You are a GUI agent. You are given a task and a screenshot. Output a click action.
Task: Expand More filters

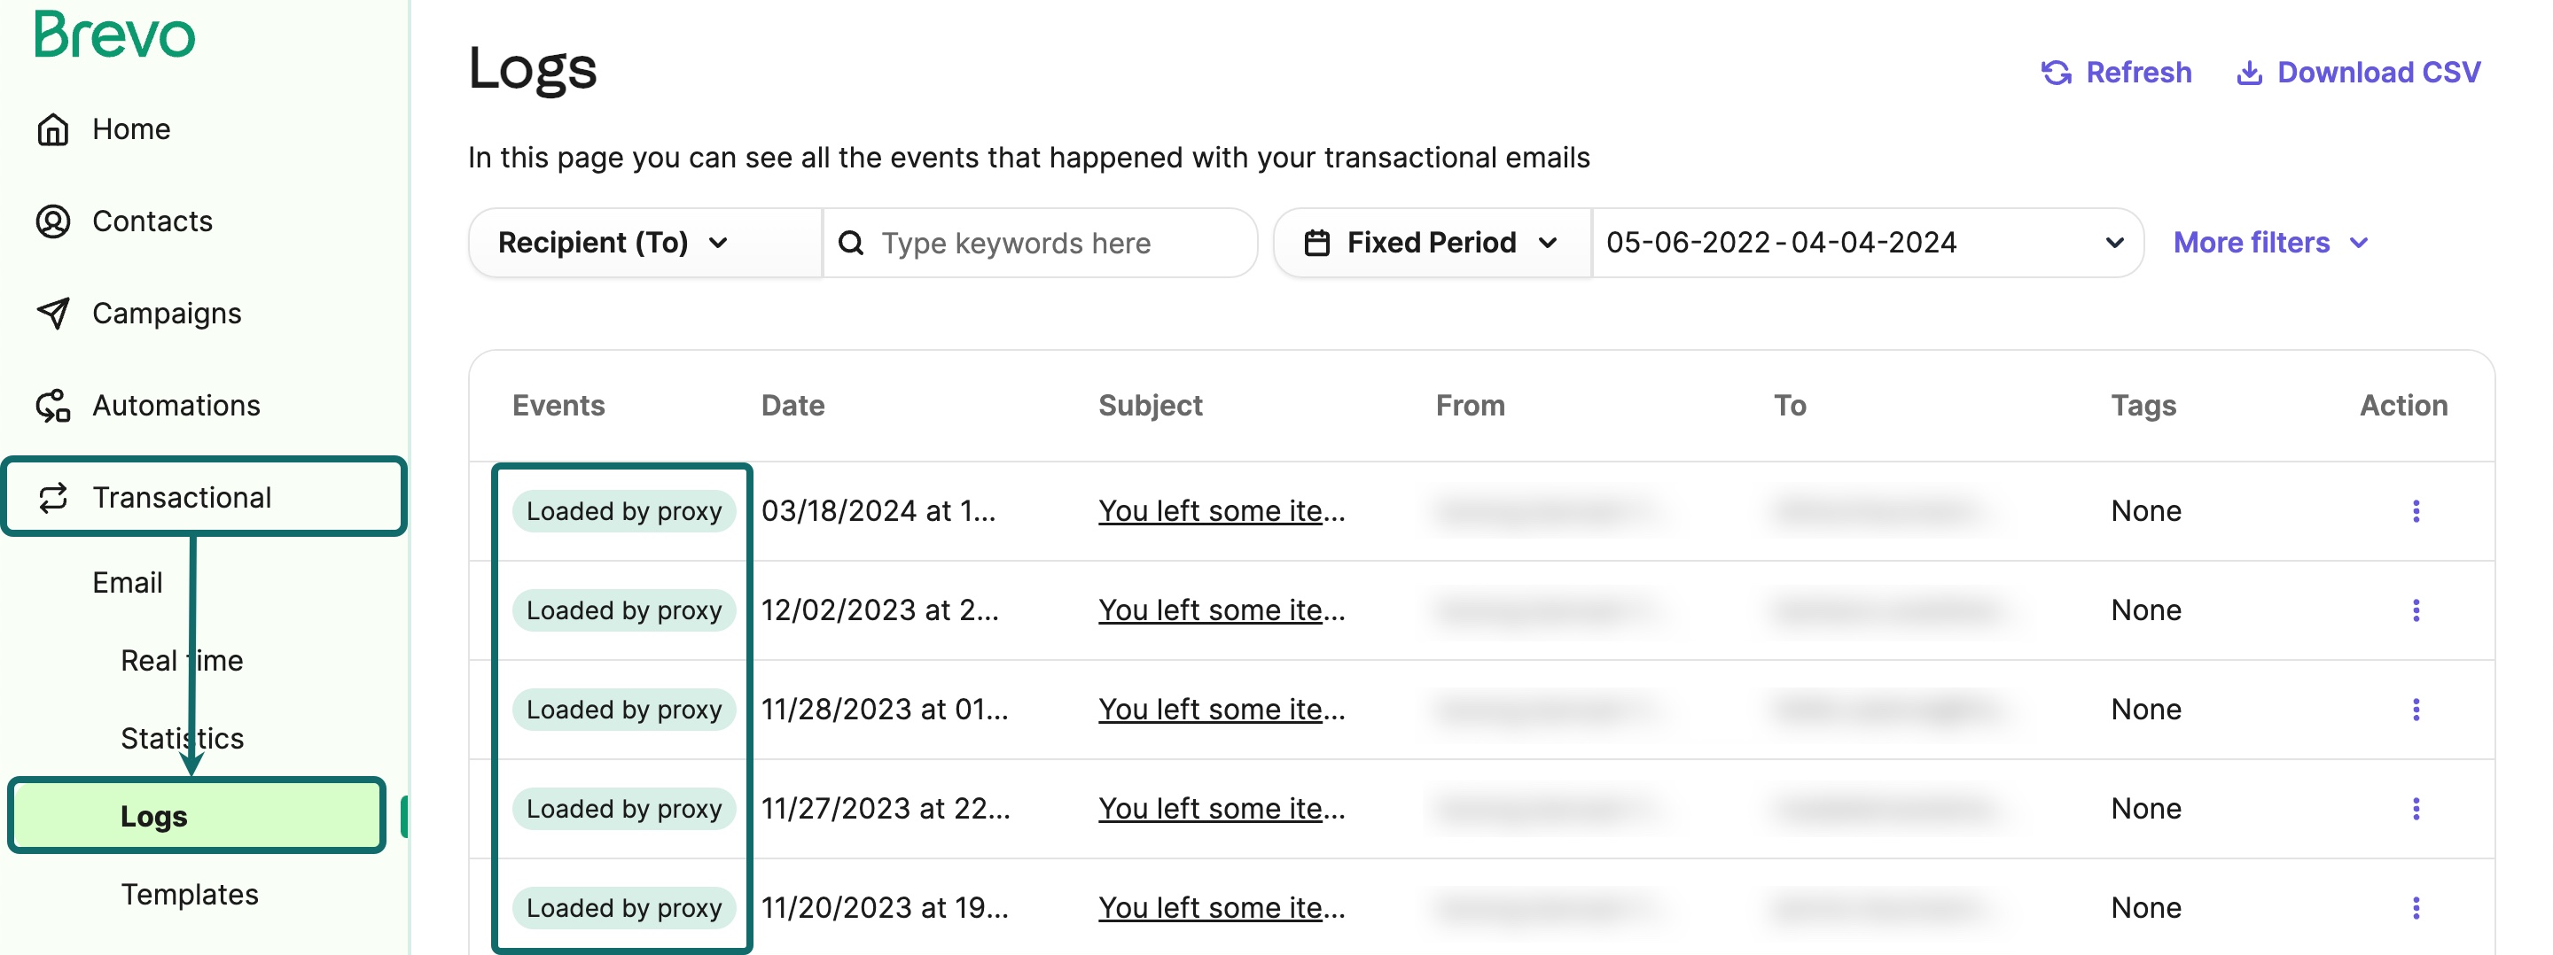[x=2269, y=243]
